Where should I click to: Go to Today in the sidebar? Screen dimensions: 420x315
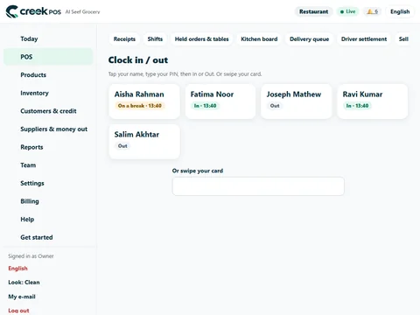[x=48, y=38]
